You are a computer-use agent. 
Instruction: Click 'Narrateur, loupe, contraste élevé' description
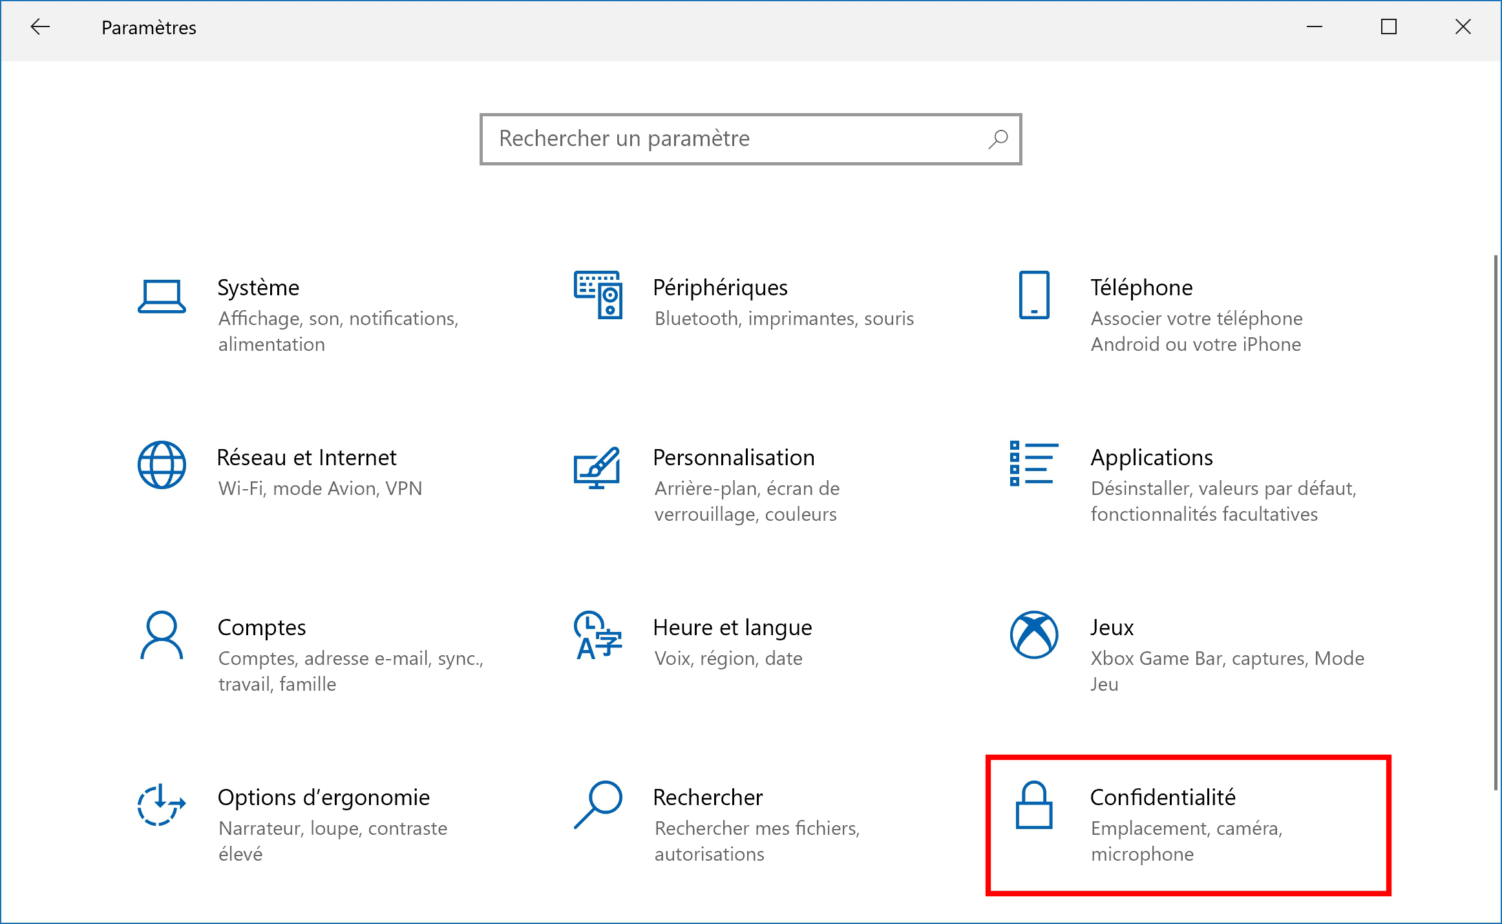[333, 841]
